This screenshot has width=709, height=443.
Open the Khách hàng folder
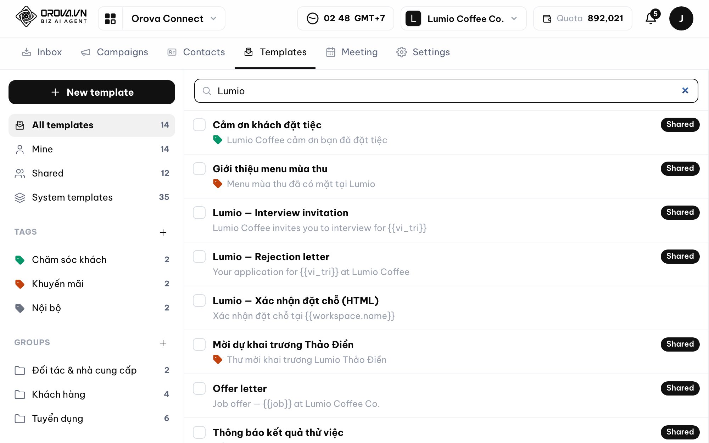[92, 394]
